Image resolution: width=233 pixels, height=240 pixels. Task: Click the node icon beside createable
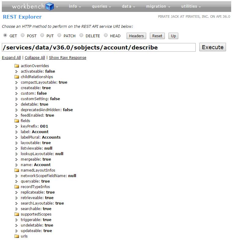coord(17,88)
